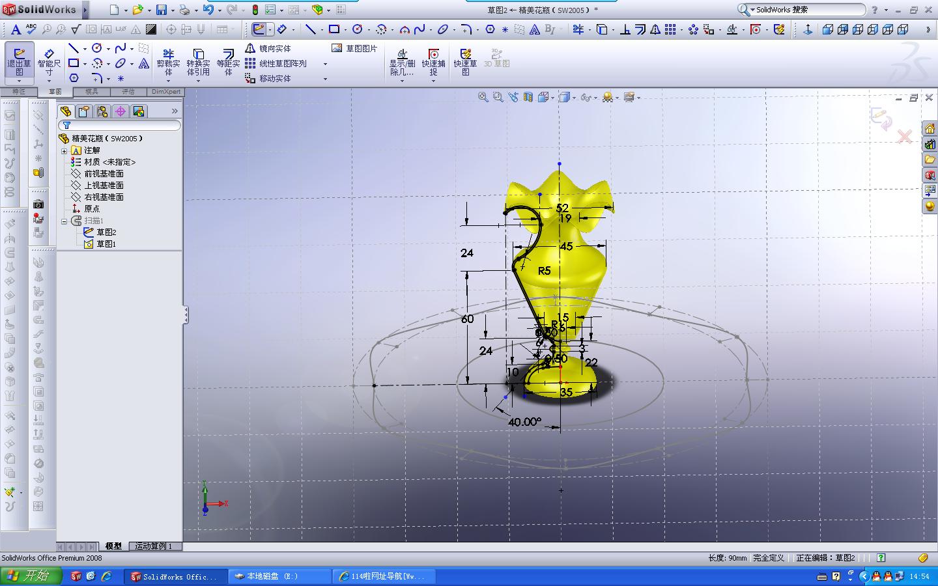Image resolution: width=938 pixels, height=586 pixels.
Task: Open the DisplayManager tab icon
Action: 138,111
